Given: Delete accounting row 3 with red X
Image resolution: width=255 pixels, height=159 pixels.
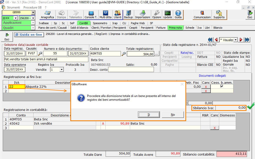Looking at the screenshot, I should click(x=215, y=128).
